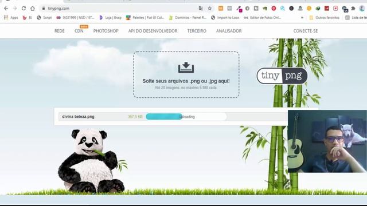Open the Editor de Fotos Onl bookmark

(263, 18)
